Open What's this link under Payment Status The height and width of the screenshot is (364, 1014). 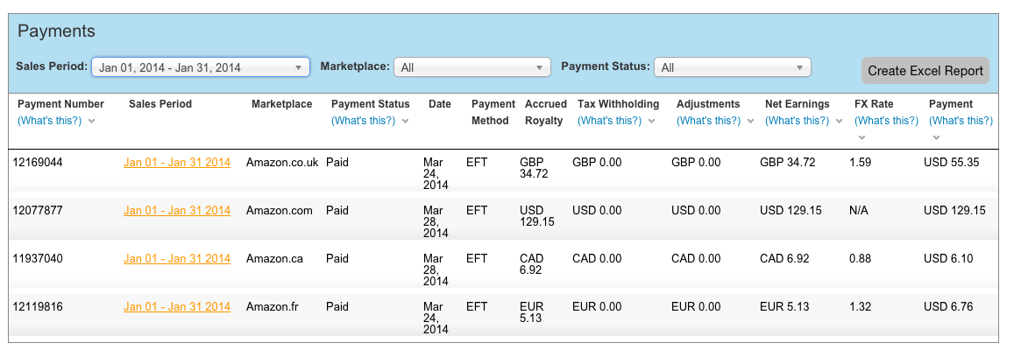click(364, 121)
